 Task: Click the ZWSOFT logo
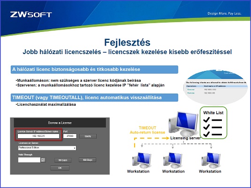click(x=31, y=15)
